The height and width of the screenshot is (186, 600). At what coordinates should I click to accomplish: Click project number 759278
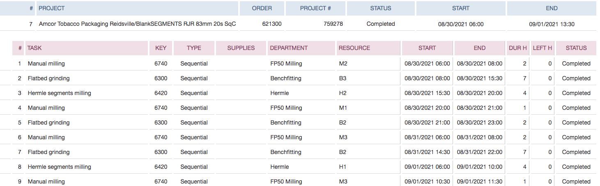[x=333, y=24]
